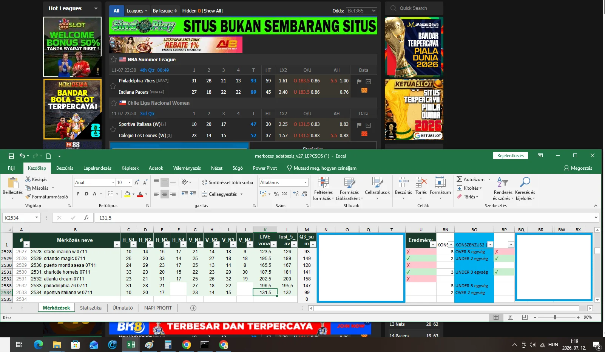Switch to Page Layout view in status bar

pyautogui.click(x=510, y=317)
